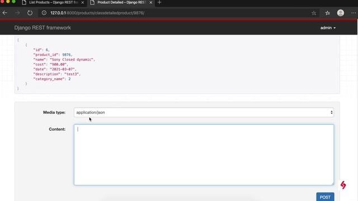Click the macOS yellow minimize button
This screenshot has height=201, width=358.
coord(8,1)
